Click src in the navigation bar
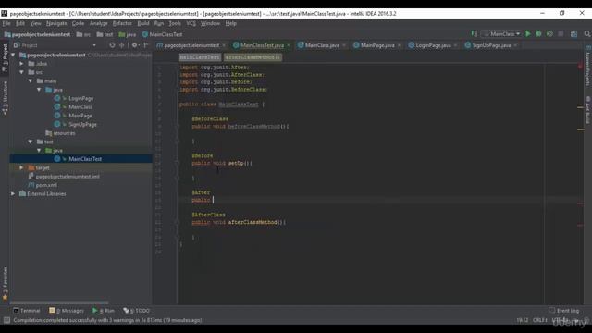This screenshot has width=592, height=333. click(x=83, y=34)
